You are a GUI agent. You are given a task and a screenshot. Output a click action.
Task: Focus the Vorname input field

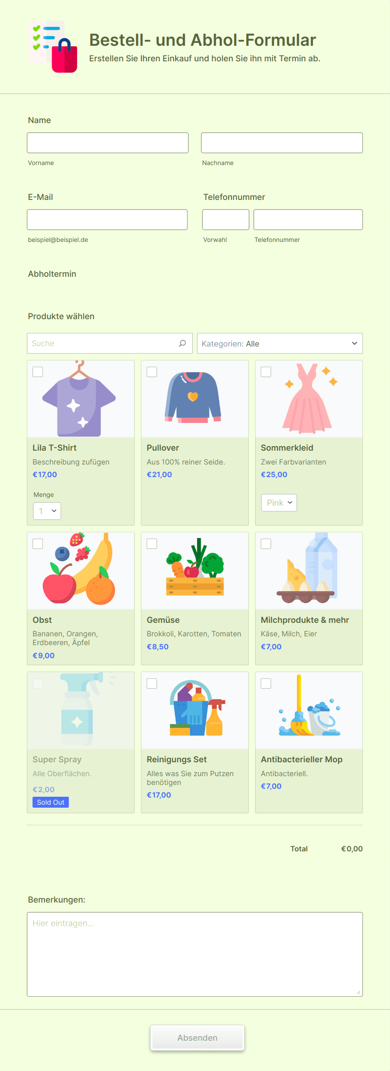click(108, 143)
